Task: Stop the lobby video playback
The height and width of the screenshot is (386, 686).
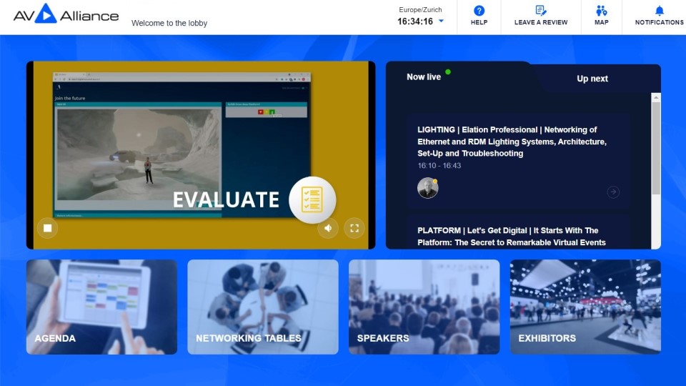Action: (47, 228)
